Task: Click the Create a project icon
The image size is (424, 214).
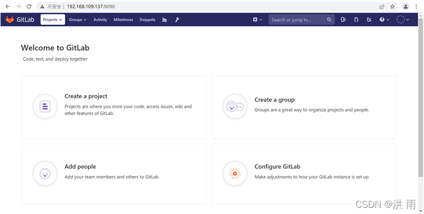Action: click(45, 106)
